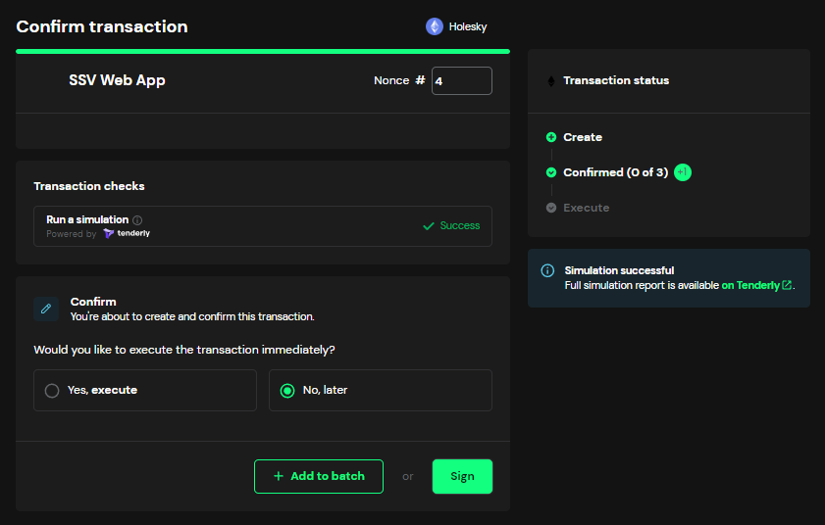Select the "Yes, execute" radio option

coord(52,390)
